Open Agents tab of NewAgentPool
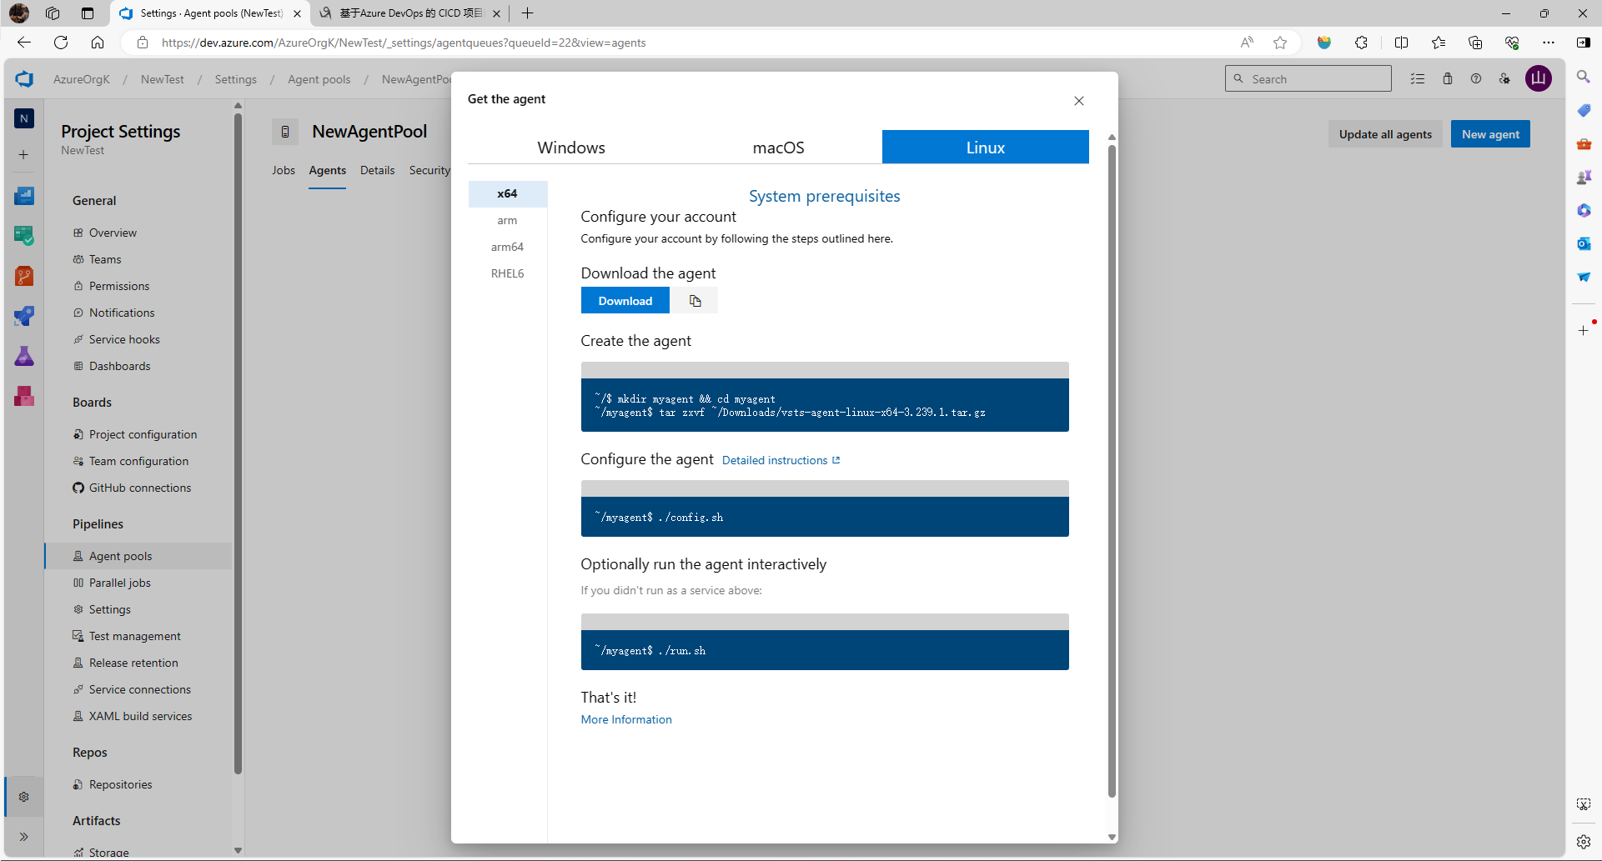Image resolution: width=1602 pixels, height=861 pixels. tap(327, 170)
